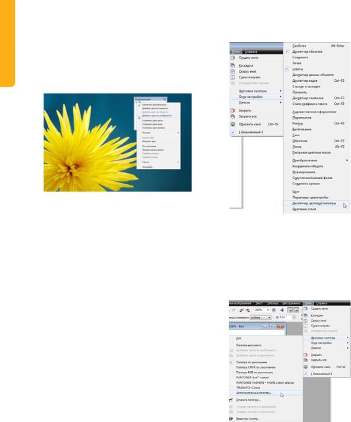351x422 pixels.
Task: Choose Дополнительные палитры... in the palette submenu
Action: (x=266, y=393)
